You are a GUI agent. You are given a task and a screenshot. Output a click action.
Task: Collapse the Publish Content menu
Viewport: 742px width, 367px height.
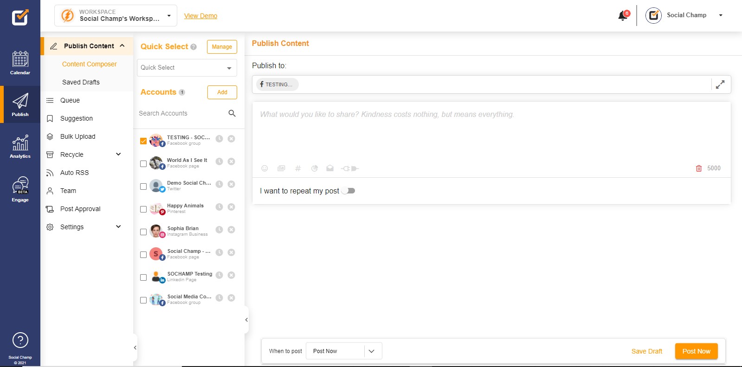coord(122,46)
